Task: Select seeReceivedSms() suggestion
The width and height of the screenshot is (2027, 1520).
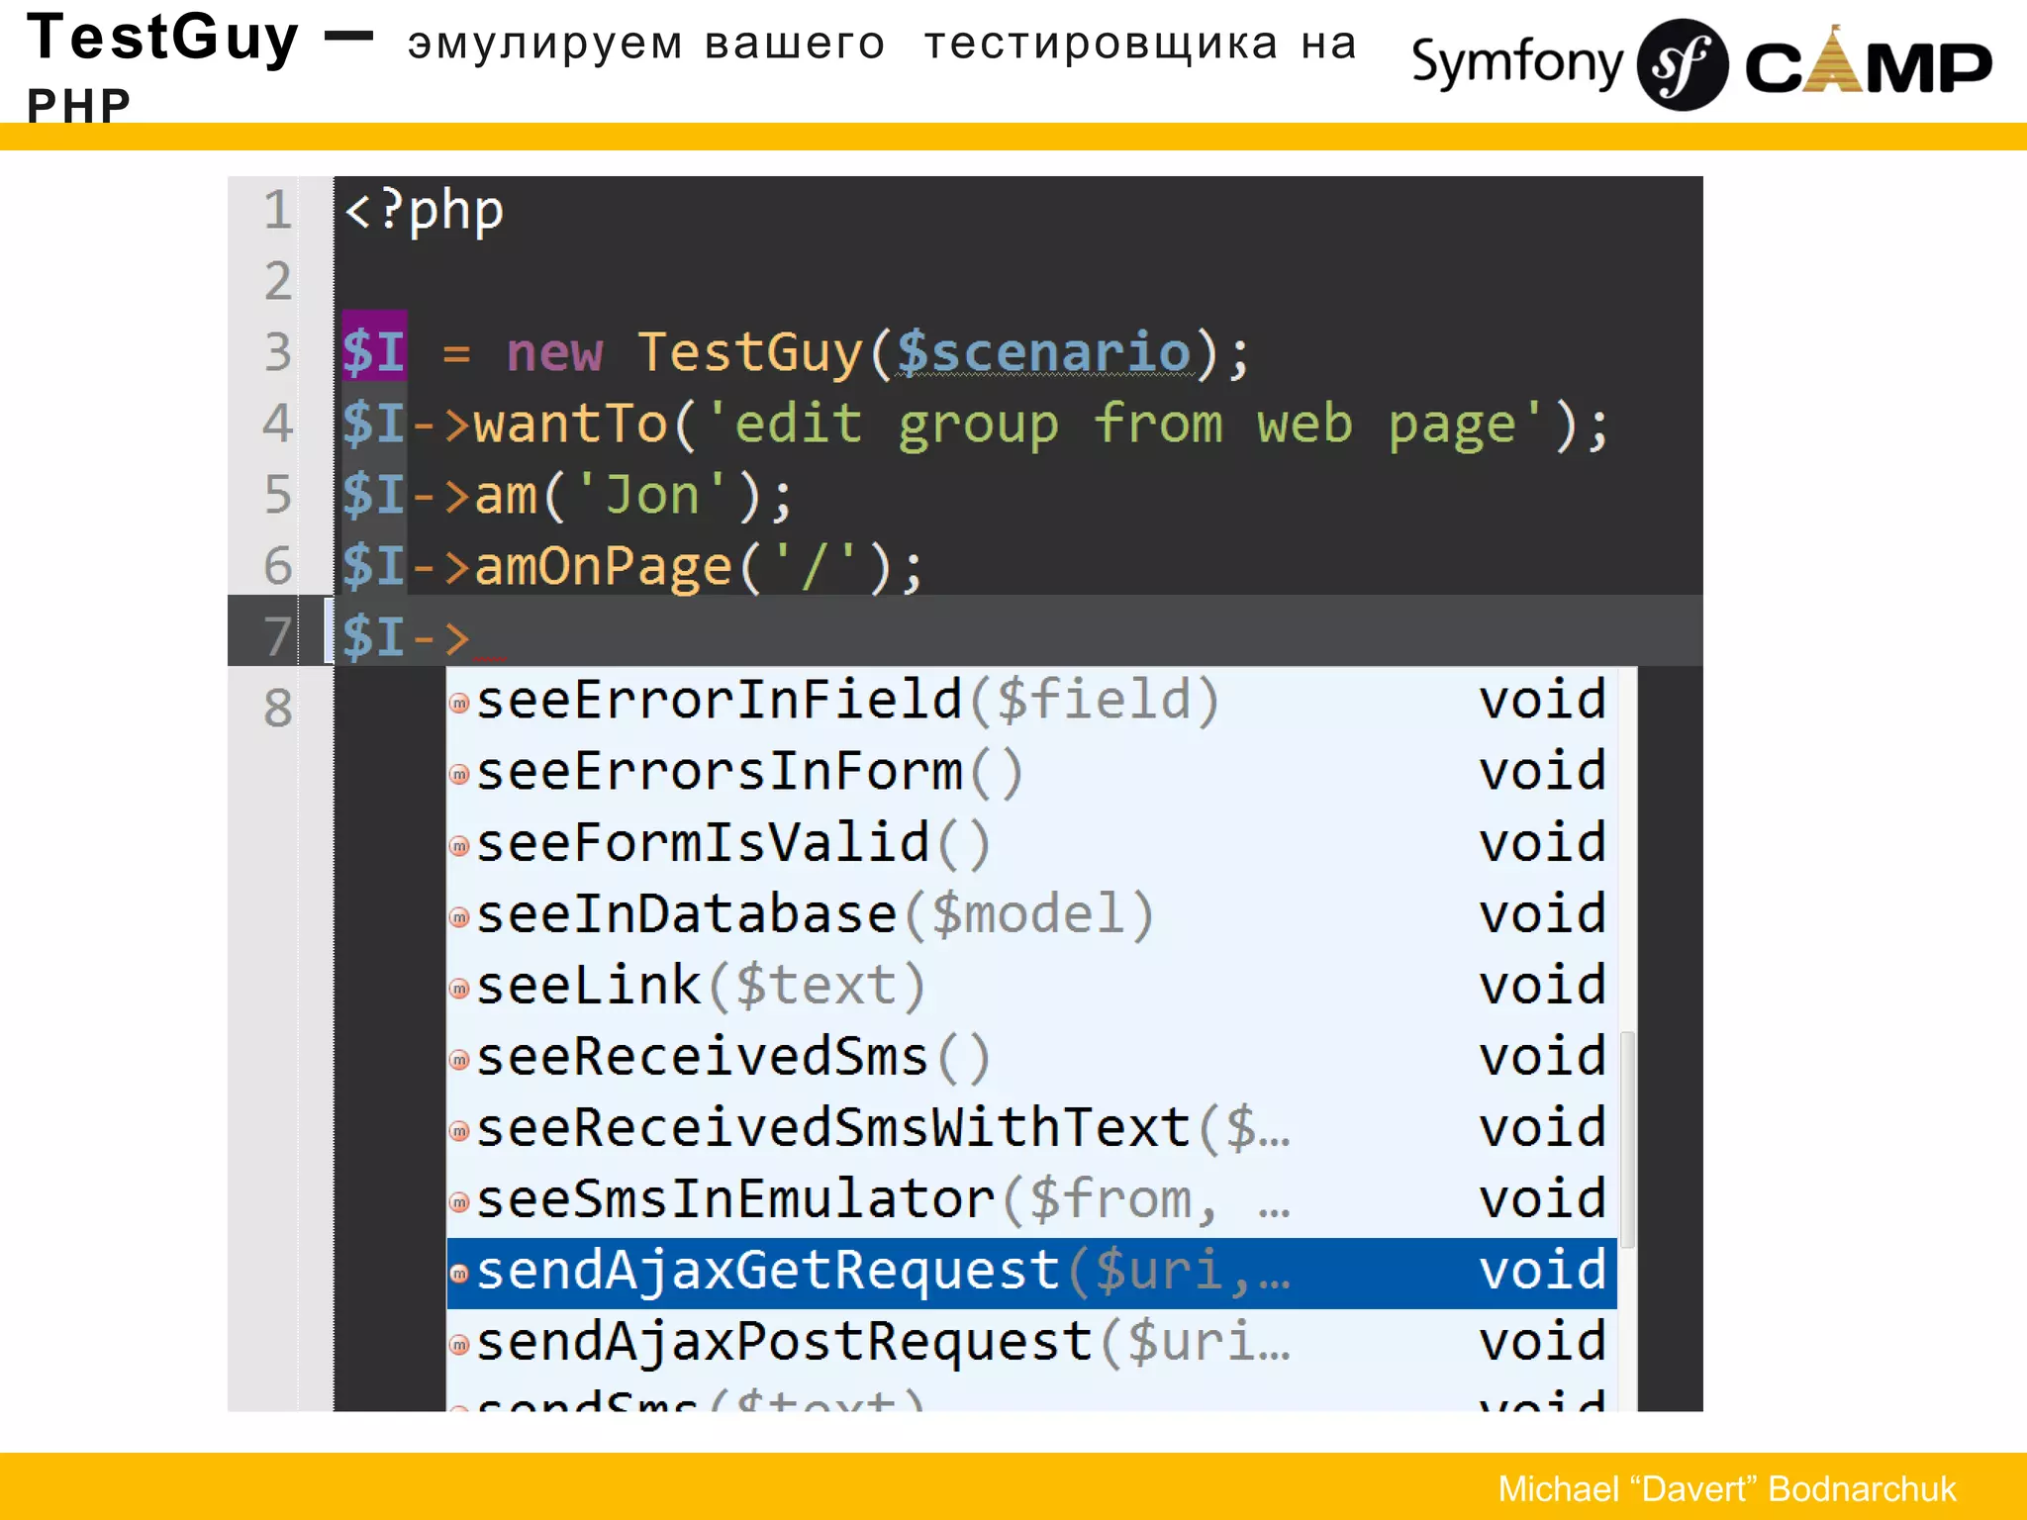Action: pyautogui.click(x=1031, y=1057)
